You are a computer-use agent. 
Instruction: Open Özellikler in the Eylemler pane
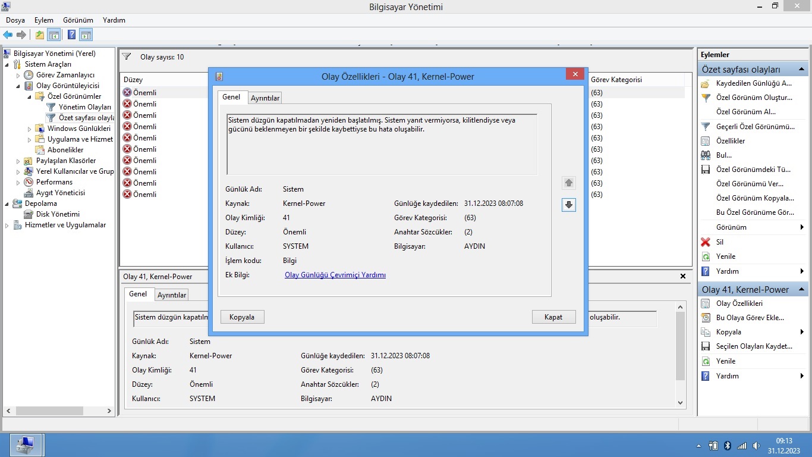[x=731, y=141]
